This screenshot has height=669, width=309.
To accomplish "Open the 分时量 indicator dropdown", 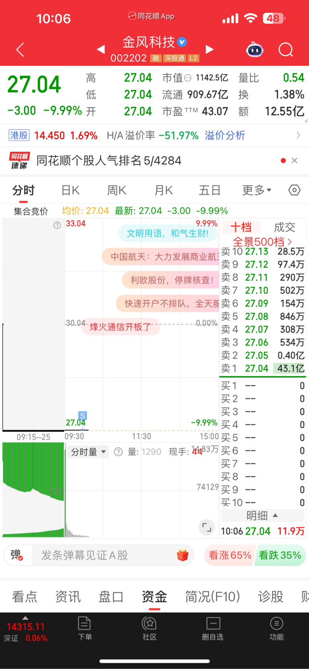I will [88, 452].
